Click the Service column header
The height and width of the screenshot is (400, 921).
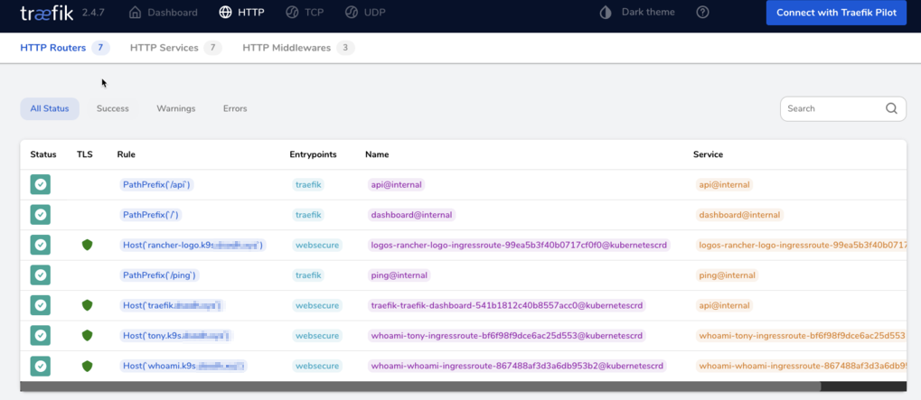click(708, 154)
